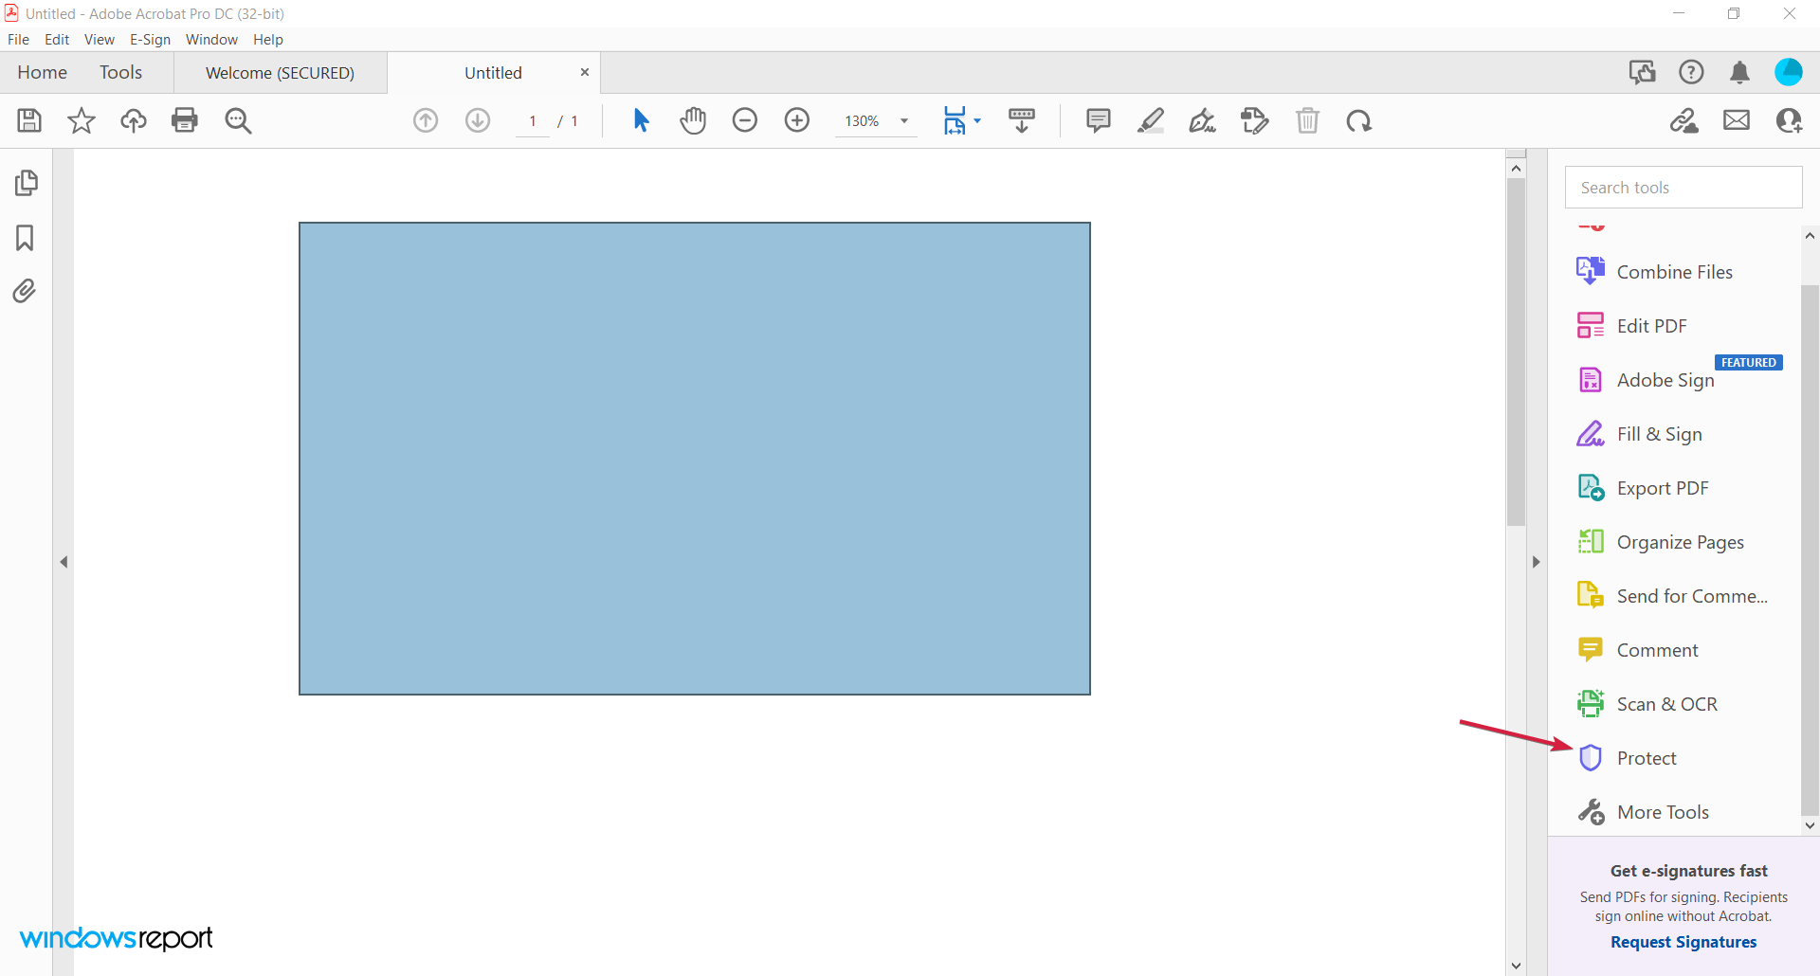Click the Delete trash icon
The height and width of the screenshot is (976, 1820).
tap(1308, 120)
